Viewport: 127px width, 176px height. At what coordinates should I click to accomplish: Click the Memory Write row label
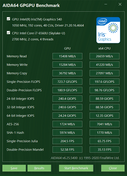tap(17, 65)
